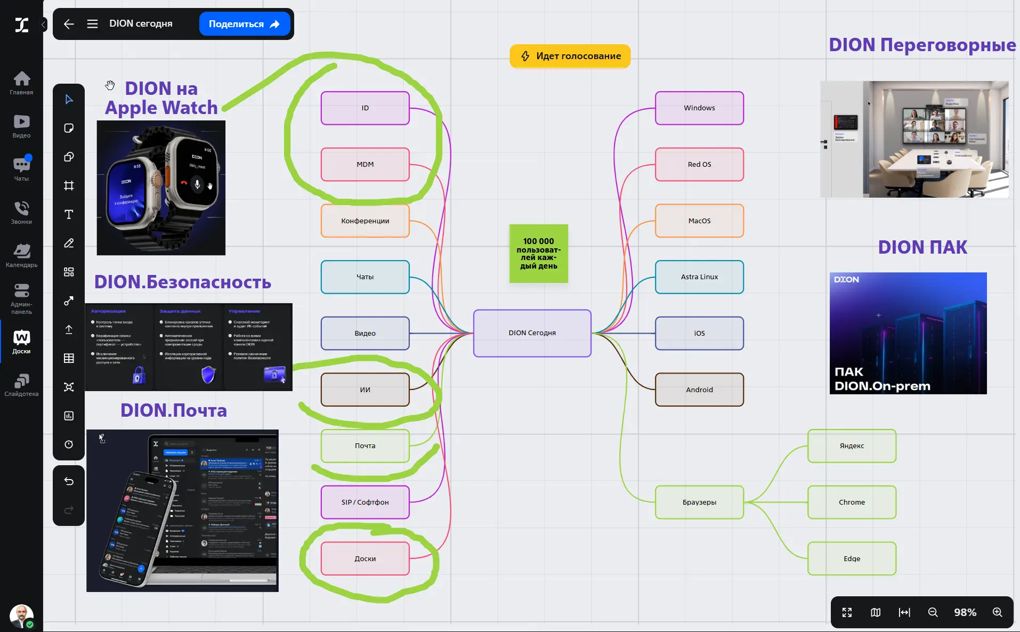Select the frame tool
Viewport: 1020px width, 632px height.
coord(69,186)
